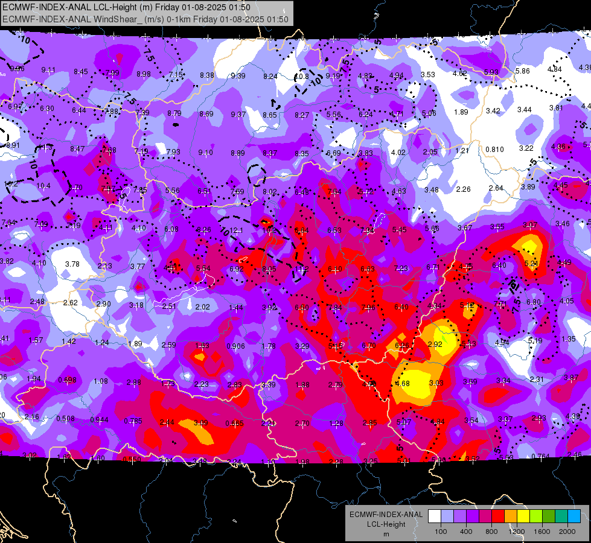
Task: Click the wind shear value 2.26
Action: [x=463, y=189]
